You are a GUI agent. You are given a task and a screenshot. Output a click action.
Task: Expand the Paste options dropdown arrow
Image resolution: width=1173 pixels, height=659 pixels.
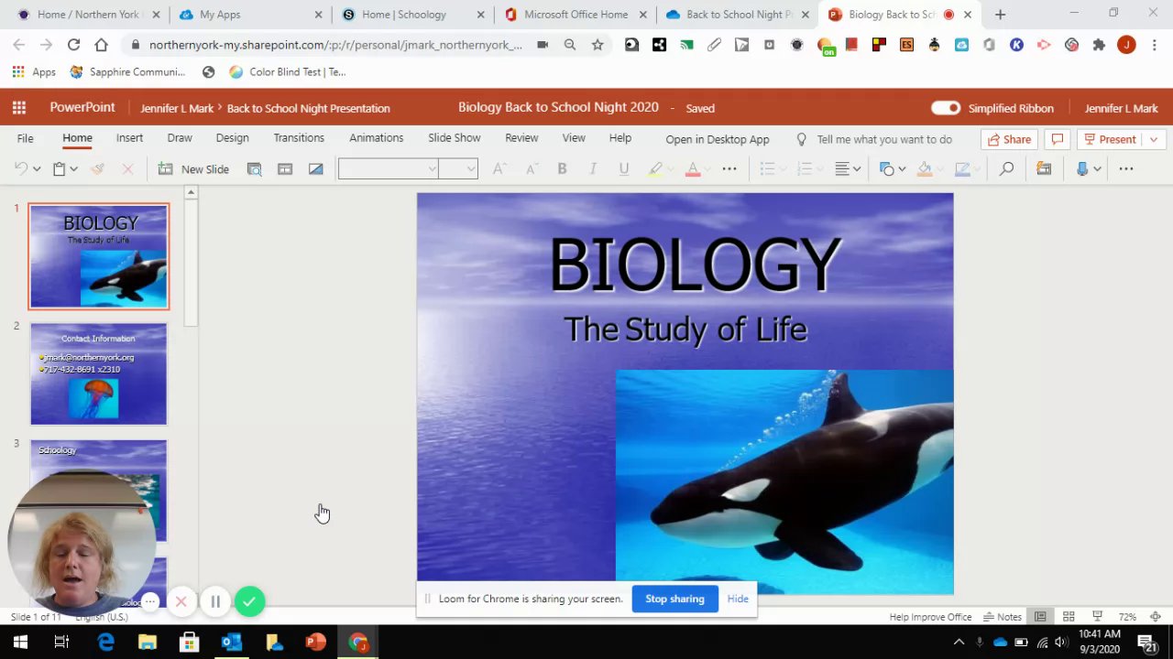point(73,168)
